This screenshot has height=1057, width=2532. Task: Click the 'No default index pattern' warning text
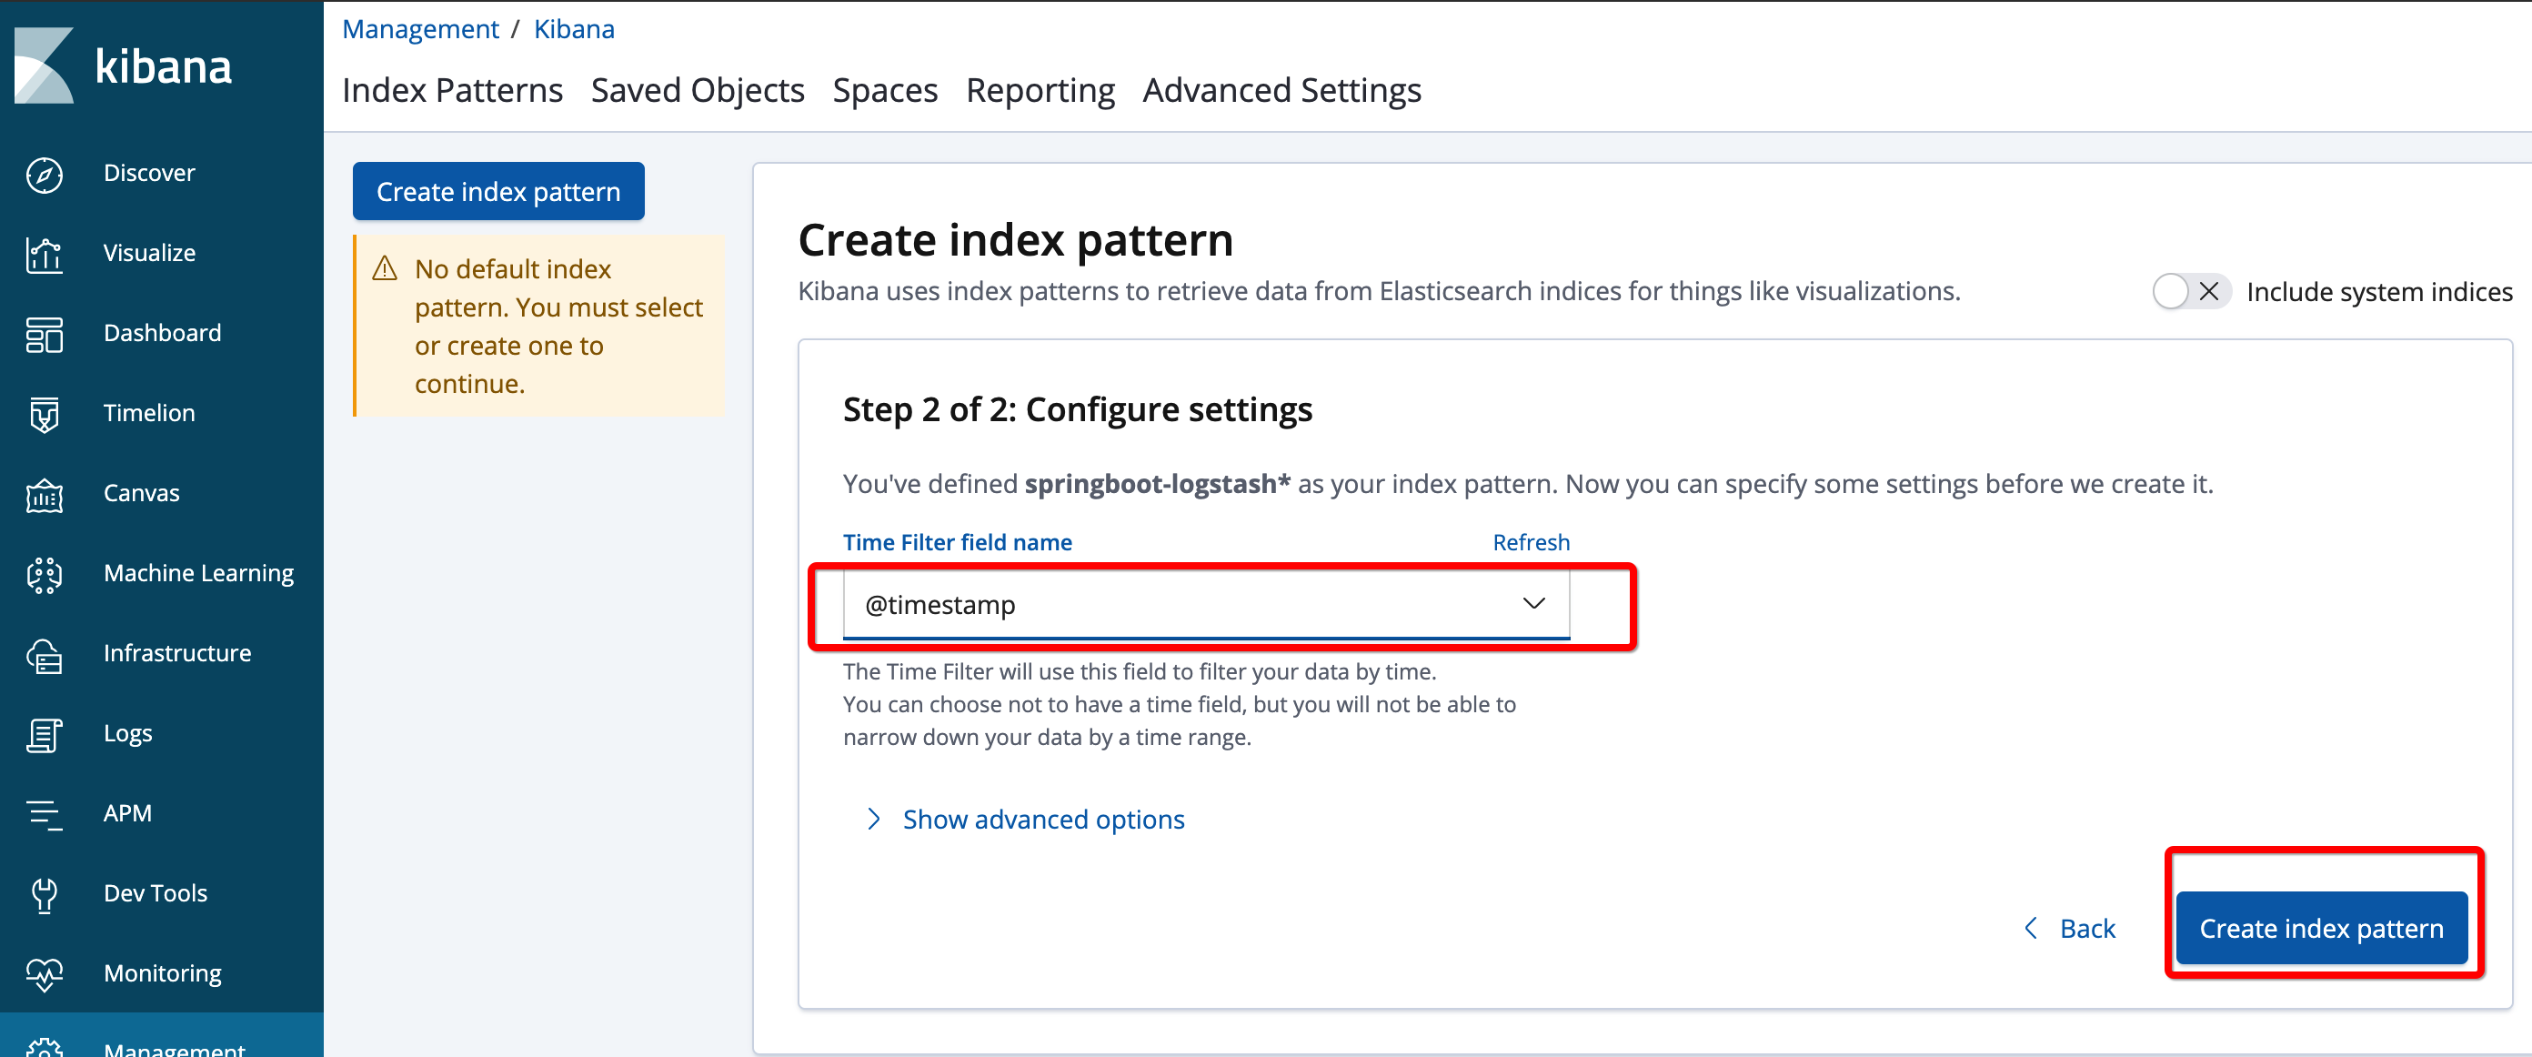click(558, 327)
